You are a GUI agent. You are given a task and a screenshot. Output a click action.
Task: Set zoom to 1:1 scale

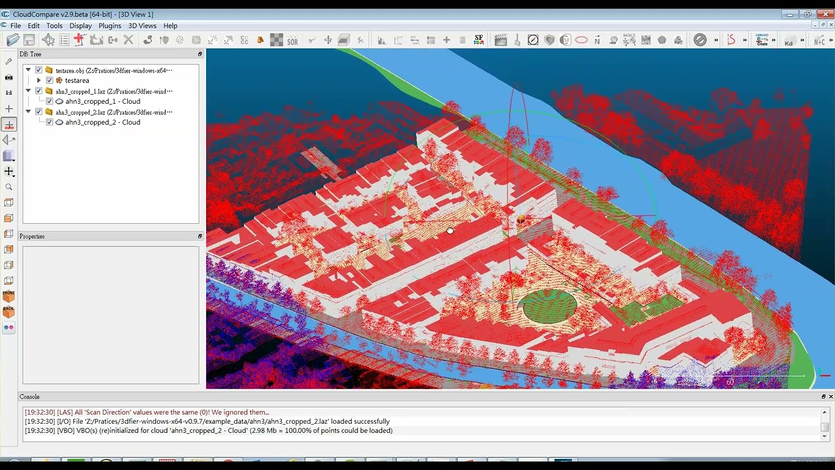pos(9,93)
